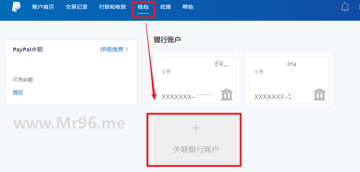Viewport: 360px width, 172px height.
Task: Select the PayPal余额 card heading
Action: (28, 50)
